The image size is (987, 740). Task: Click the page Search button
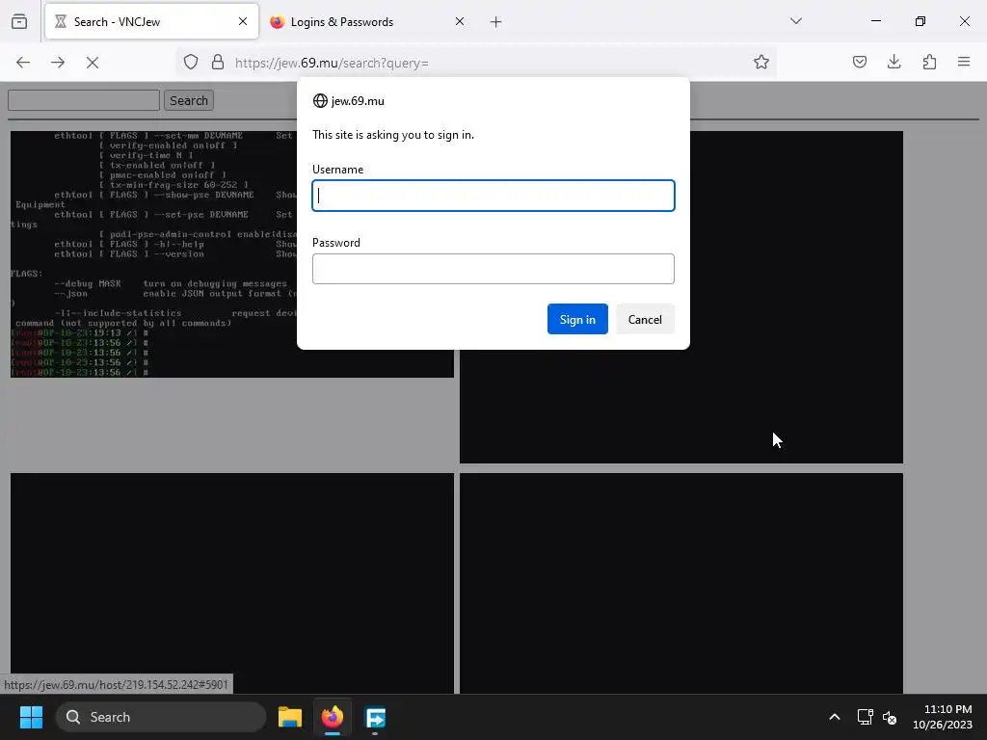189,100
